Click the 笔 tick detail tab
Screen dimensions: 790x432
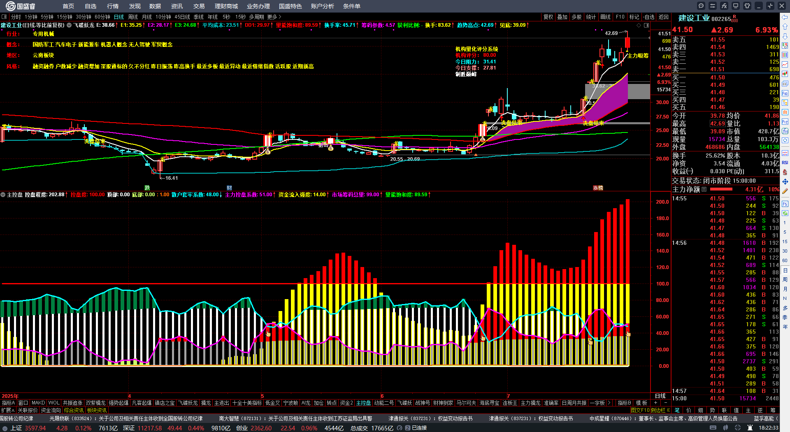point(677,410)
